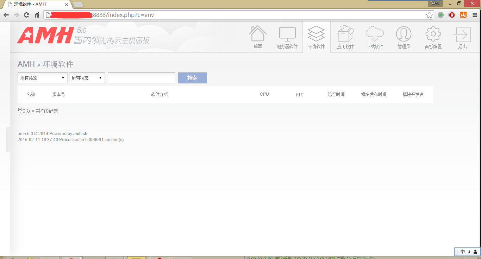Click the AMH logo
The image size is (481, 259).
45,35
